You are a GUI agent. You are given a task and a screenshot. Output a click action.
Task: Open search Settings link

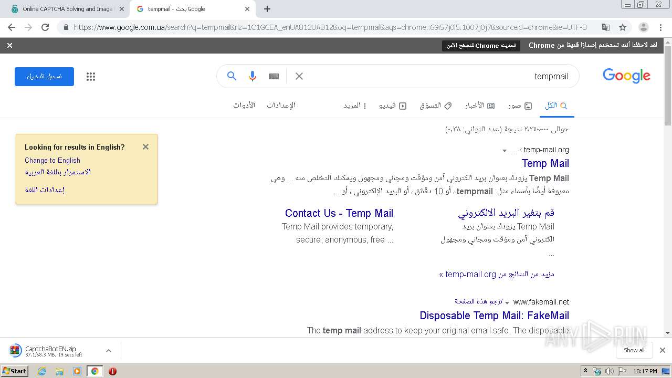click(x=281, y=105)
